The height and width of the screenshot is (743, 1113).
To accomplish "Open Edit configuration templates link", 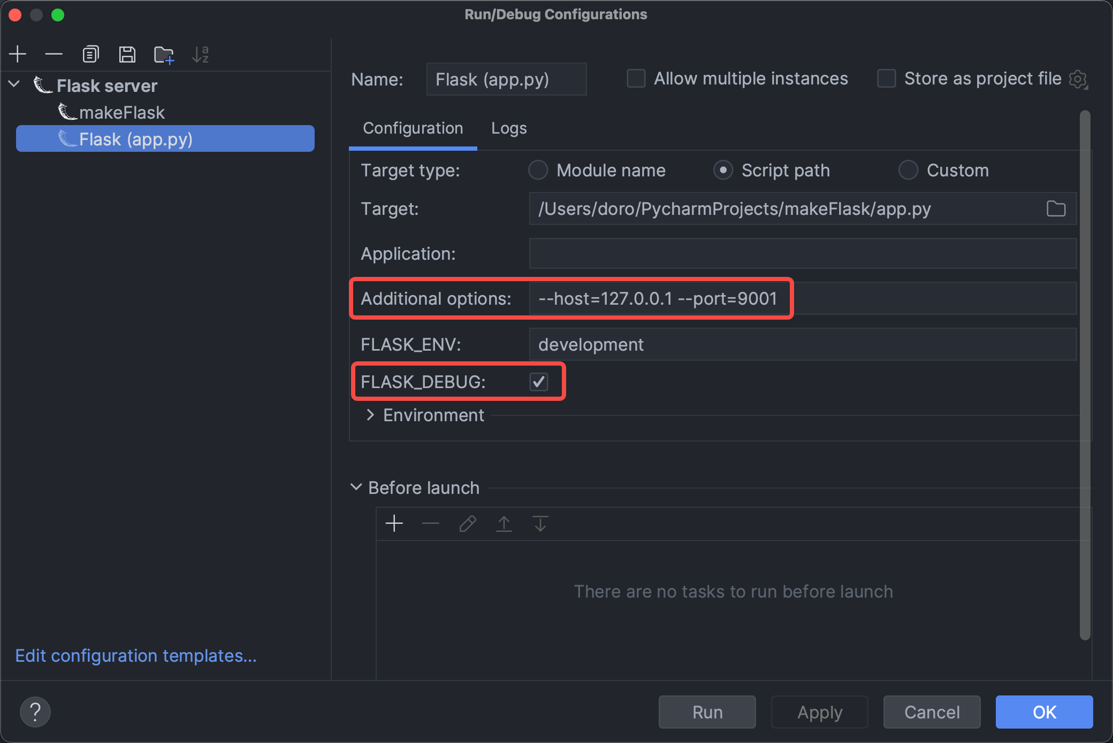I will (x=136, y=655).
